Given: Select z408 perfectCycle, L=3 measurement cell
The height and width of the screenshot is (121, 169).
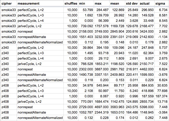Looking at the screenshot, I should click(40, 91).
